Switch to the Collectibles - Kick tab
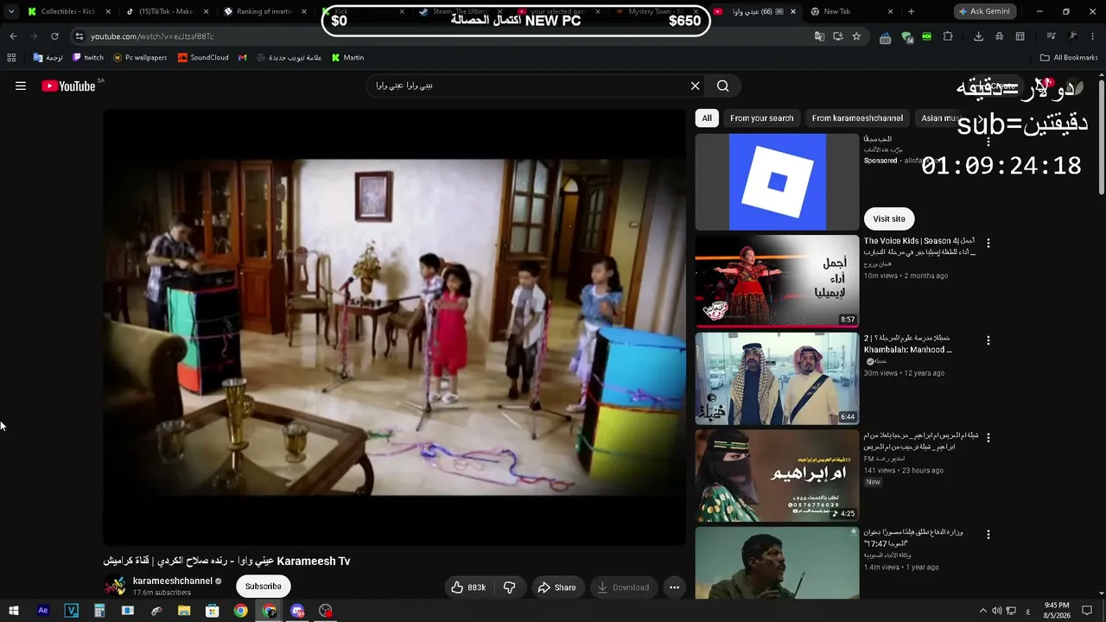 tap(69, 11)
